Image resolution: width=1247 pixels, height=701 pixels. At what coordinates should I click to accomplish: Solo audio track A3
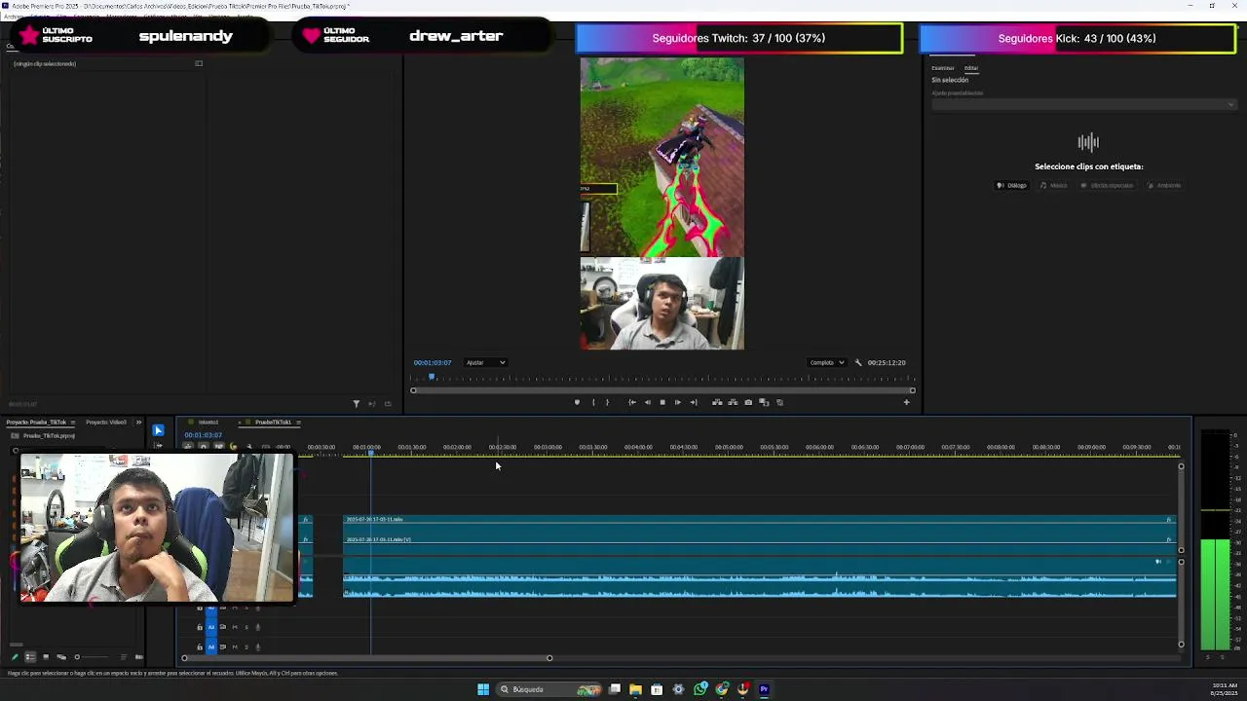[x=246, y=627]
